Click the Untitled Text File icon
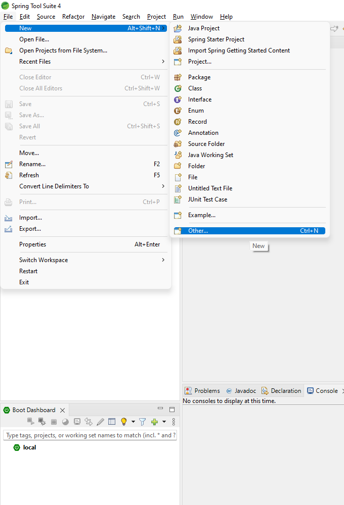 point(178,188)
